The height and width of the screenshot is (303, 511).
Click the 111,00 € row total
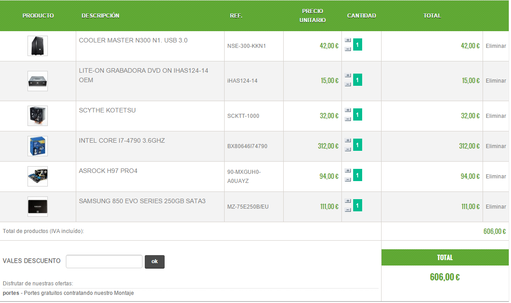tap(470, 207)
